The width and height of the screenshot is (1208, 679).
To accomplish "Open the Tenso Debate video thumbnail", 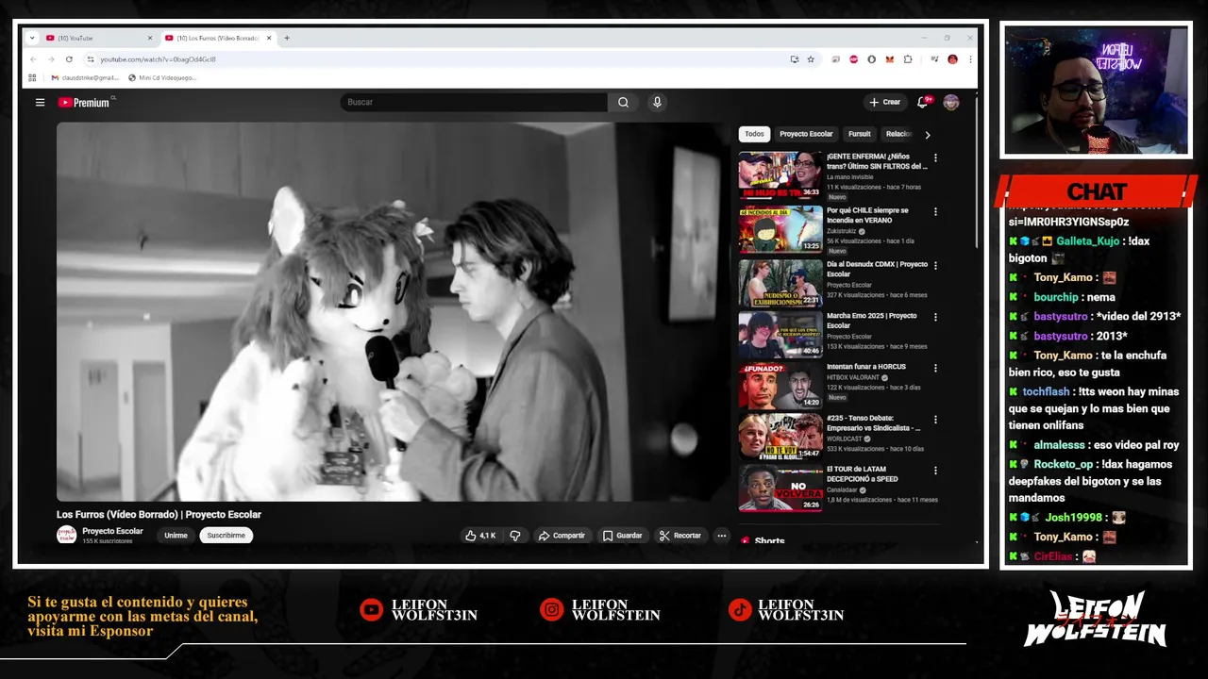I will [780, 436].
